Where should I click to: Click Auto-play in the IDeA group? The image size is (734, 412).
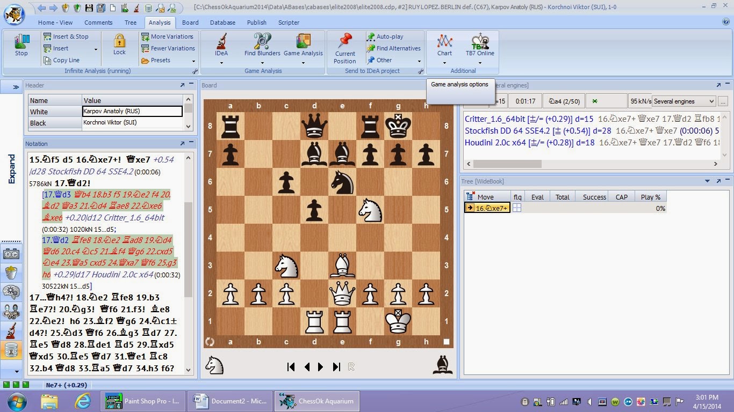click(385, 36)
